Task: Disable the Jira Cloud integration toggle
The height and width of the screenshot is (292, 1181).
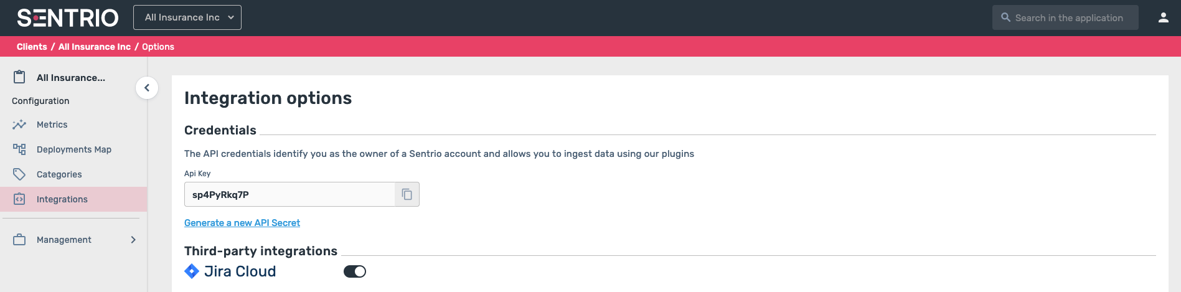Action: [355, 271]
